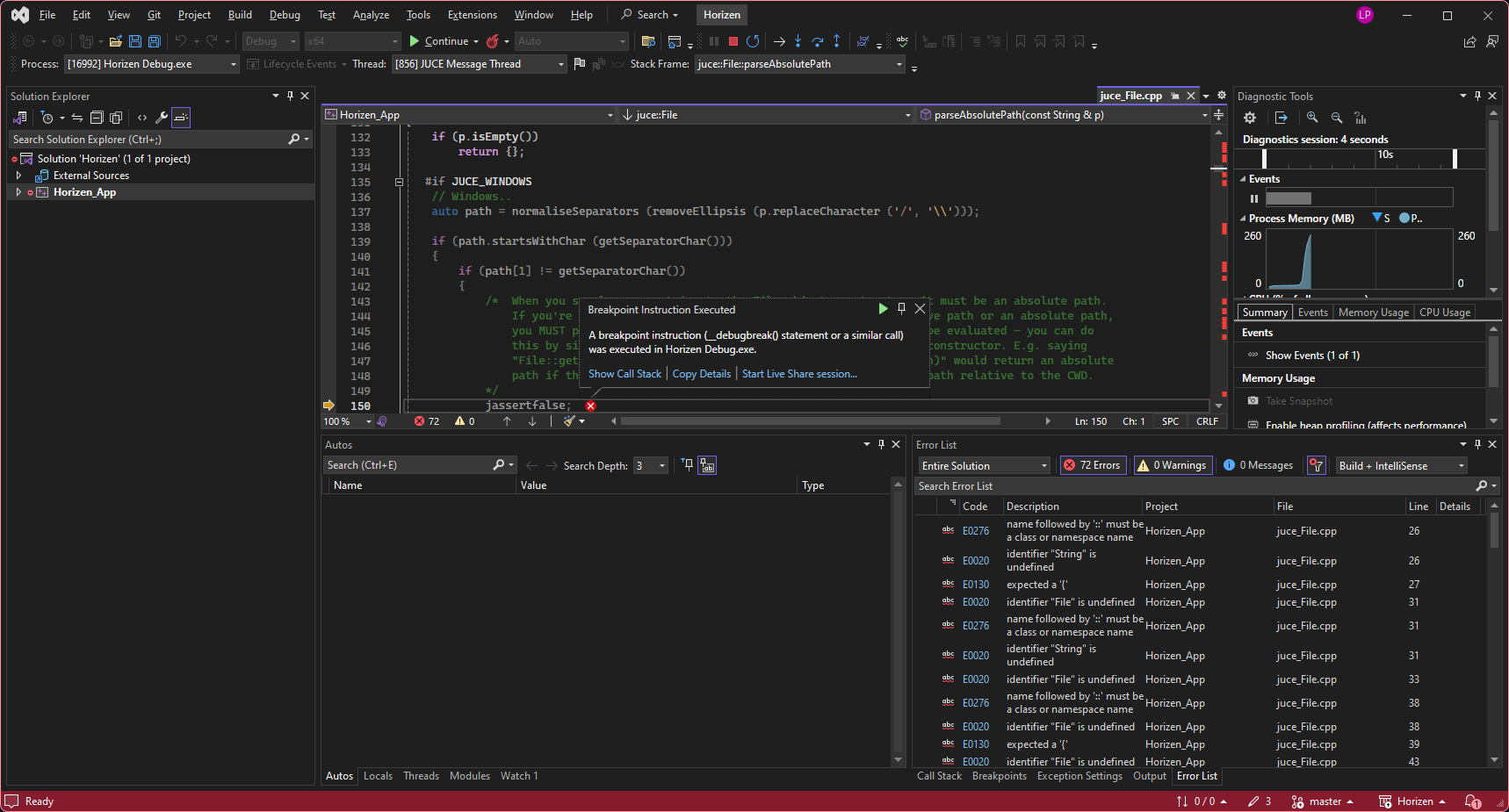This screenshot has height=812, width=1509.
Task: Open the Debug menu
Action: click(285, 15)
